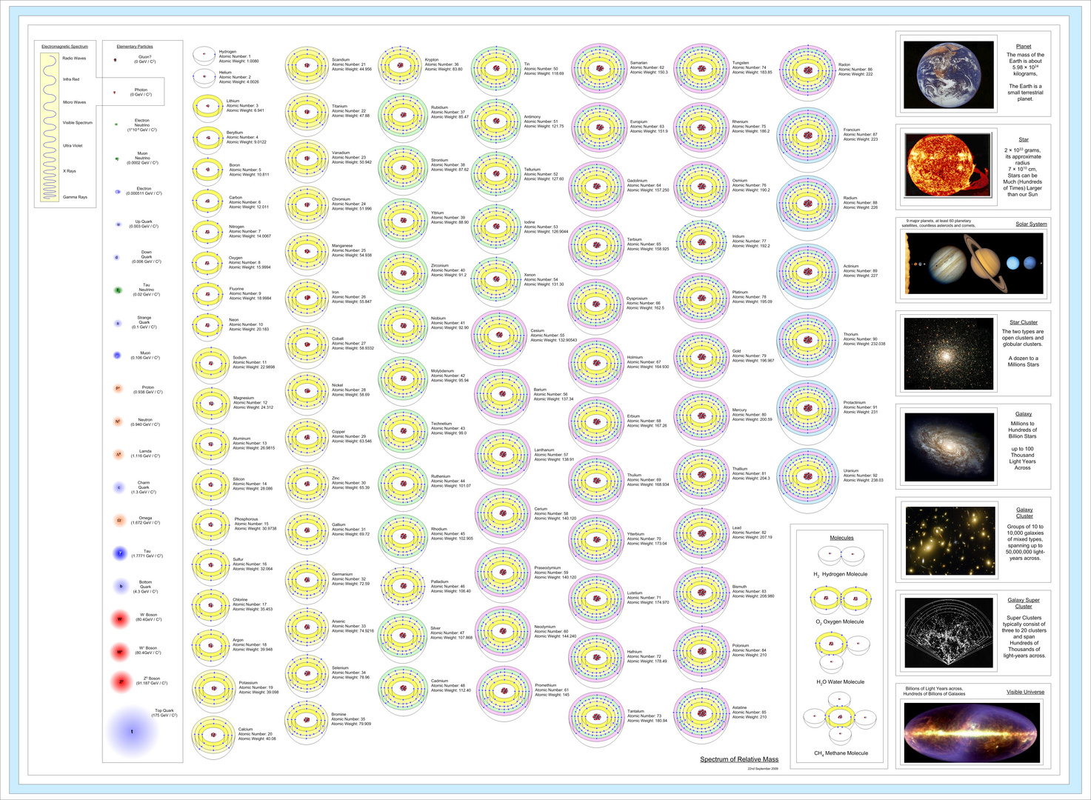Click the Tungsten atom diagram
The height and width of the screenshot is (800, 1091).
click(701, 70)
